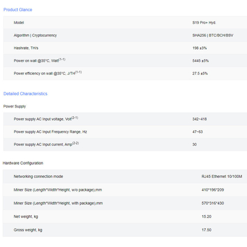Screen dimensions: 247x247
Task: Click the Net weight, kg label
Action: click(x=26, y=217)
